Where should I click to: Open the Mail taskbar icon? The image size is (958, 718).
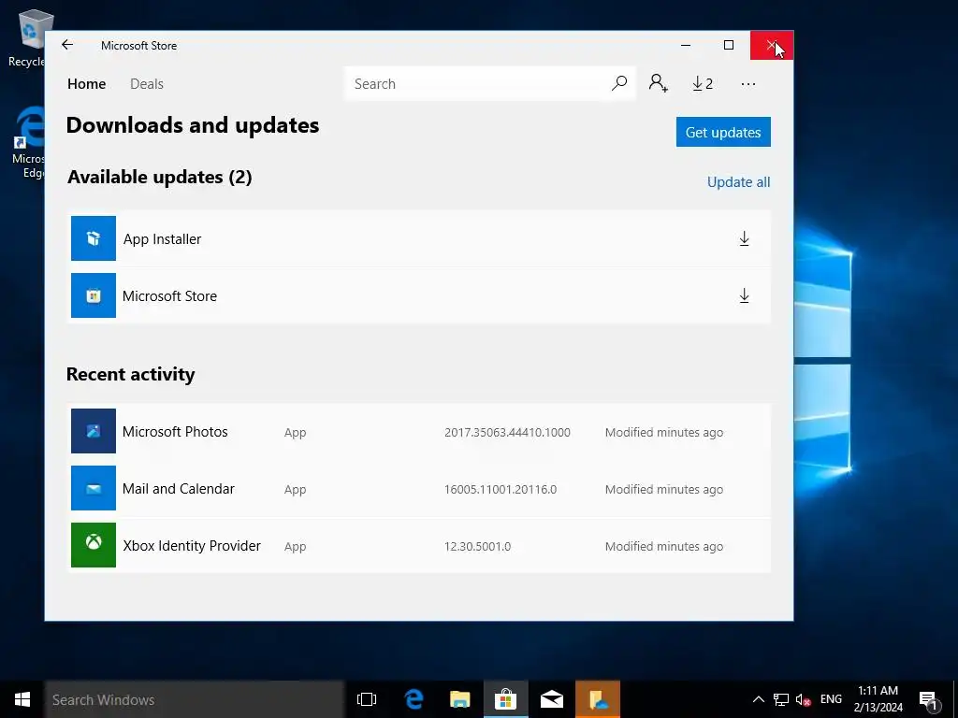click(x=552, y=699)
